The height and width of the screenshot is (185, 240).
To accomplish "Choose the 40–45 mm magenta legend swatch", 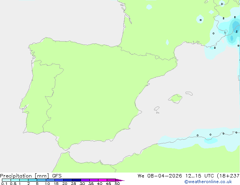I will pyautogui.click(x=103, y=180).
